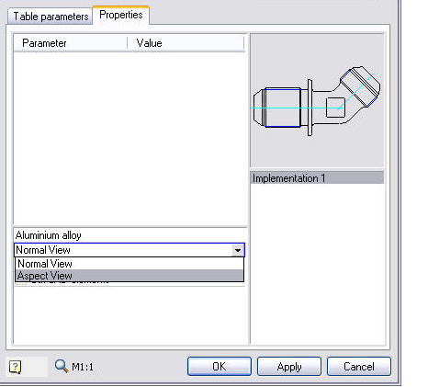Choose Normal View in the dropdown list
This screenshot has height=387, width=428.
pyautogui.click(x=130, y=264)
